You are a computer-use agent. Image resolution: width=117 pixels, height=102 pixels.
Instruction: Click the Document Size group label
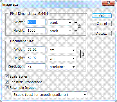22,41
